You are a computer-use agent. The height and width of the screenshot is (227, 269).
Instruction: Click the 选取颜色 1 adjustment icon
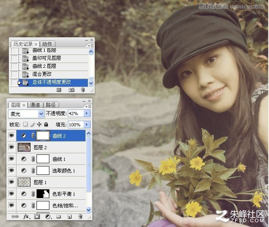coord(24,170)
